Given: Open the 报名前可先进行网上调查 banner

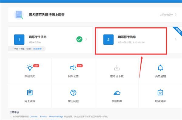Looking at the screenshot, I should pyautogui.click(x=95, y=15).
